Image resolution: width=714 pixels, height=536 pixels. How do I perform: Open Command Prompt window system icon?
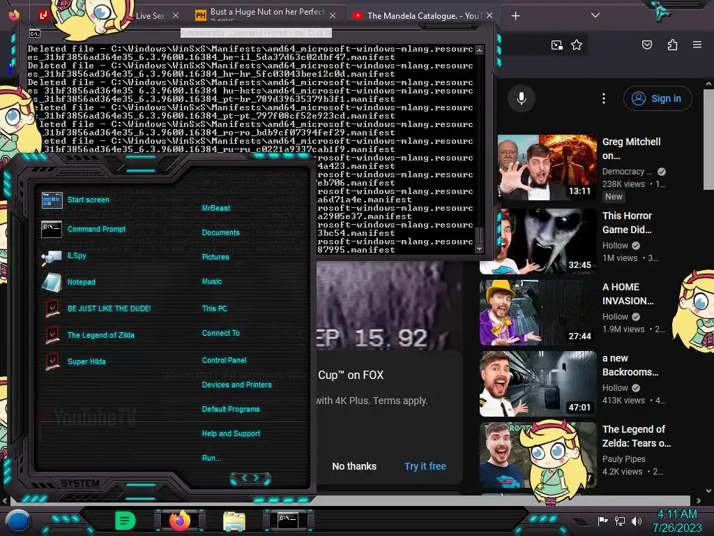[35, 33]
